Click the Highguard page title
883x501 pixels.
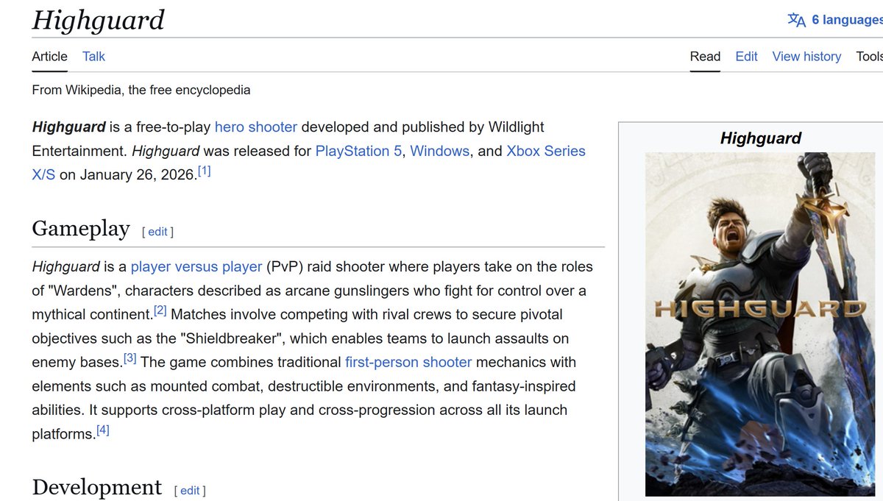[99, 20]
